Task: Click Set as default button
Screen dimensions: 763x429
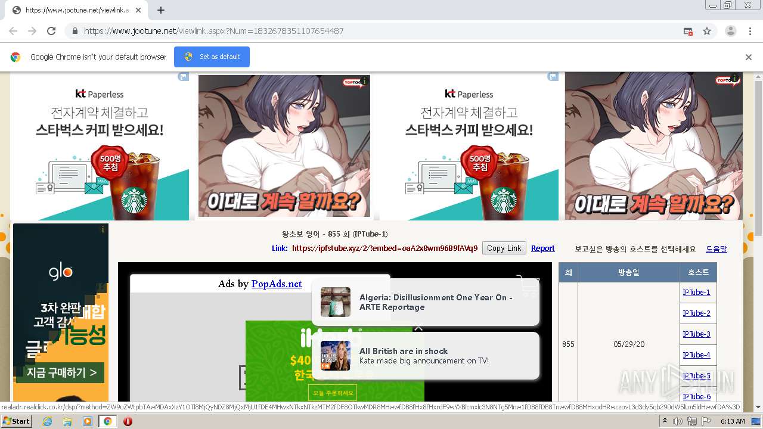Action: coord(212,57)
